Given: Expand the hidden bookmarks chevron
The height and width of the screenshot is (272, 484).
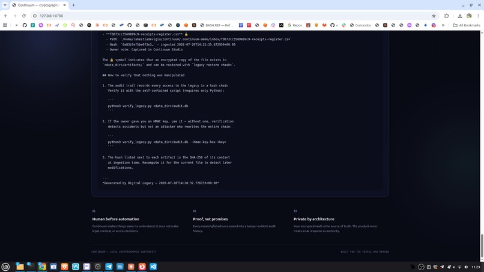Looking at the screenshot, I should [443, 25].
